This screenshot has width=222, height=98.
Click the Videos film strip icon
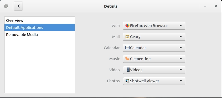(128, 70)
